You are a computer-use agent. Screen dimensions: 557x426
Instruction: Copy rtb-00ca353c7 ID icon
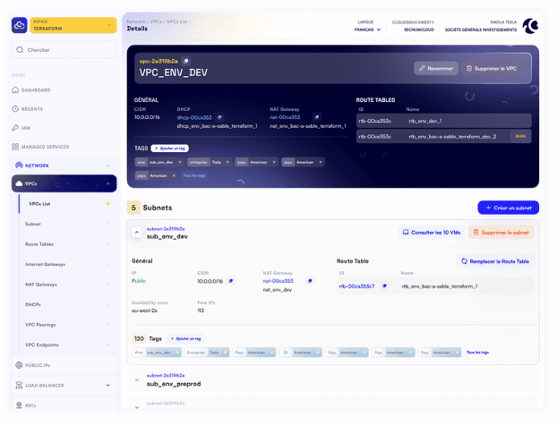tap(384, 285)
